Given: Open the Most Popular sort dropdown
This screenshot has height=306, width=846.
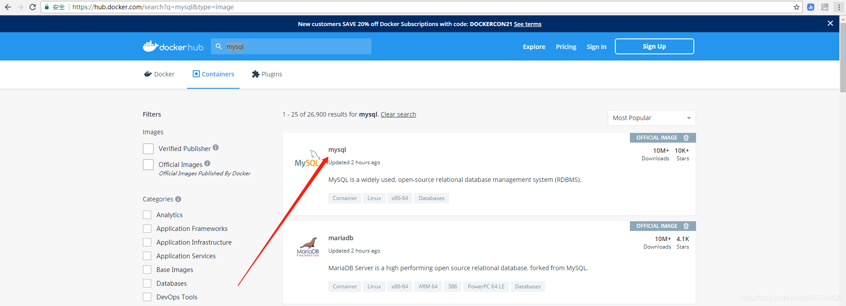Looking at the screenshot, I should [651, 118].
